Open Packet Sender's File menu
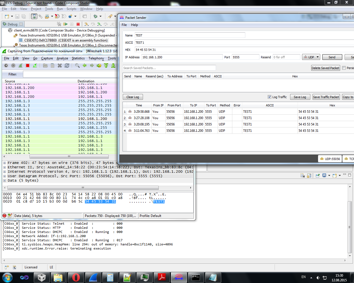Image resolution: width=354 pixels, height=283 pixels. pos(124,25)
